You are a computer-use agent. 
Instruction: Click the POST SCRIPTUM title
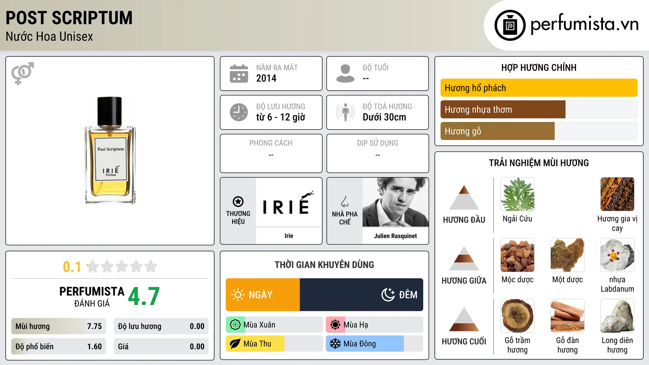[69, 18]
